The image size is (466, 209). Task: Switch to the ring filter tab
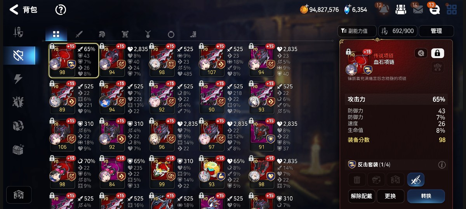pyautogui.click(x=171, y=34)
